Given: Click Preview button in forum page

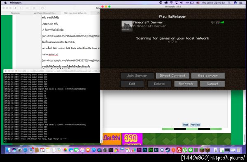Looking at the screenshot, I should tap(195, 125).
